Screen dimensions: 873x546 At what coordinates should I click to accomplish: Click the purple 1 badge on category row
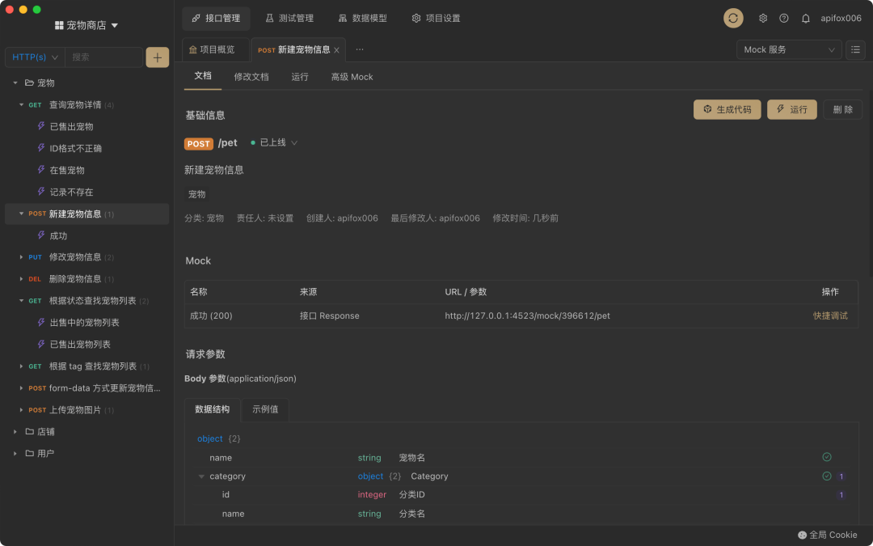[x=841, y=476]
